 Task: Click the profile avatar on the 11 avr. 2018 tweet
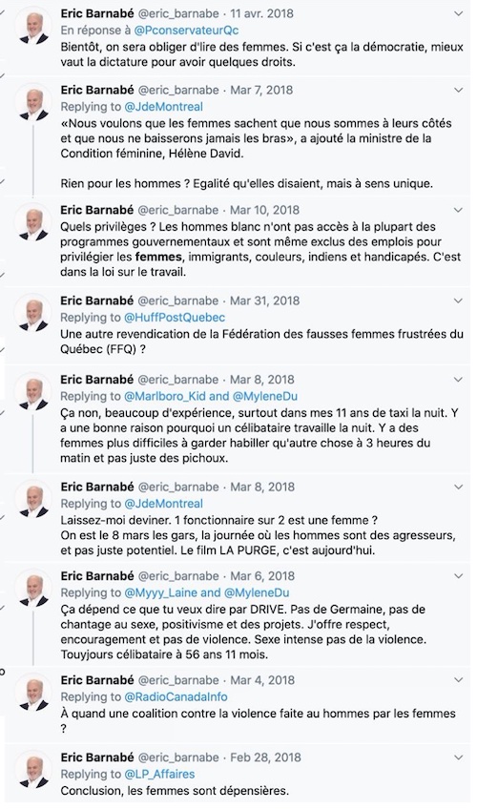tap(34, 27)
